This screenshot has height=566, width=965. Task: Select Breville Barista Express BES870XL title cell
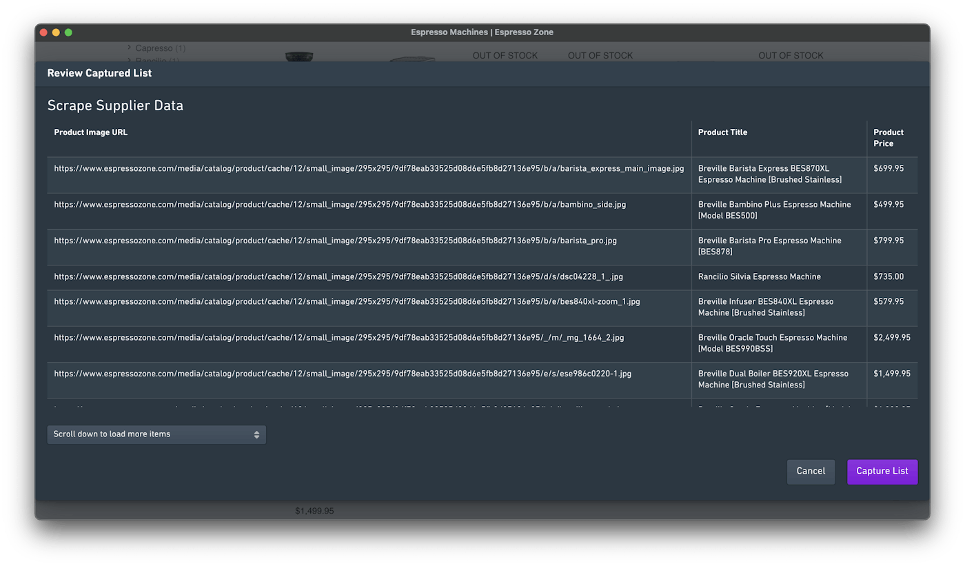780,175
